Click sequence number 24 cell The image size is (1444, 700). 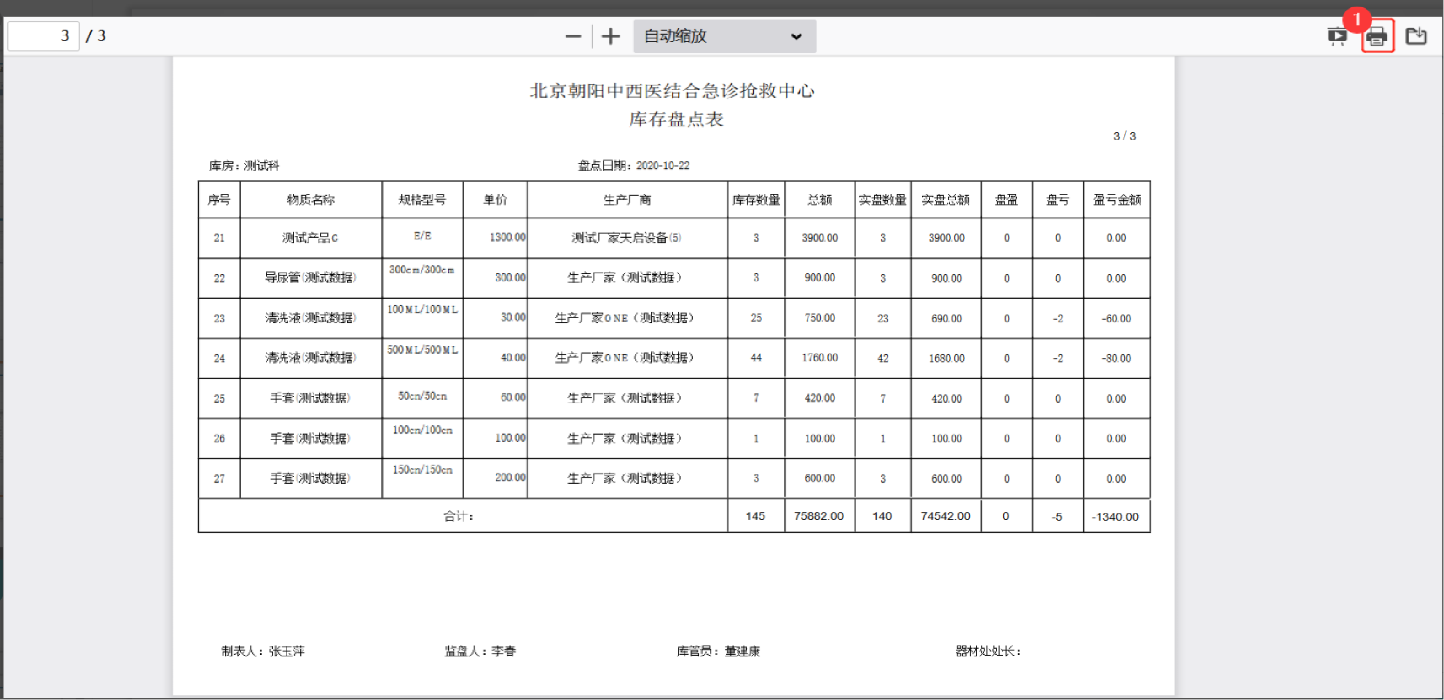pyautogui.click(x=219, y=359)
